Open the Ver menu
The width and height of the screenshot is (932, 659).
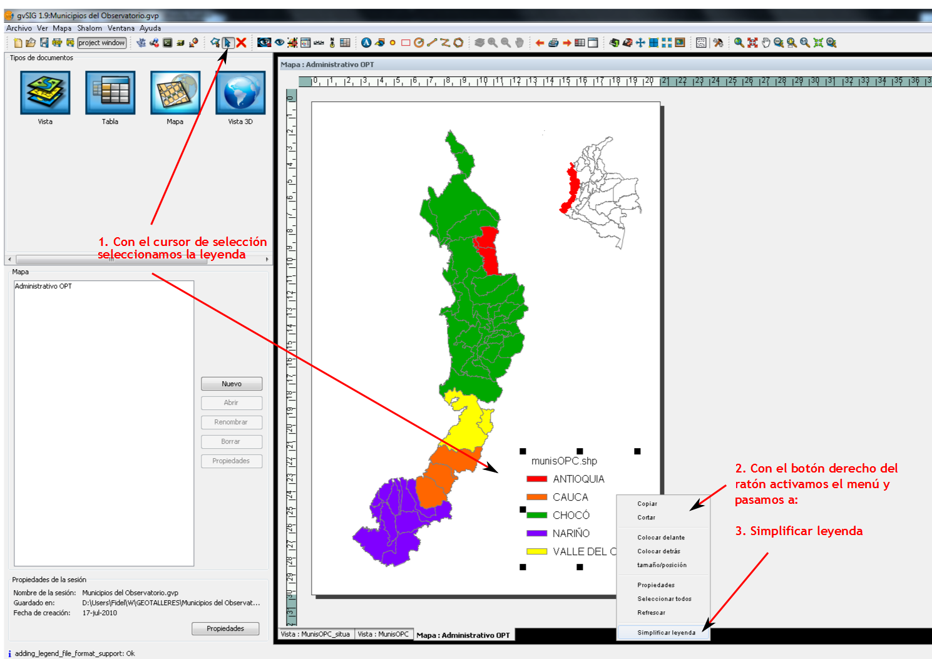42,28
